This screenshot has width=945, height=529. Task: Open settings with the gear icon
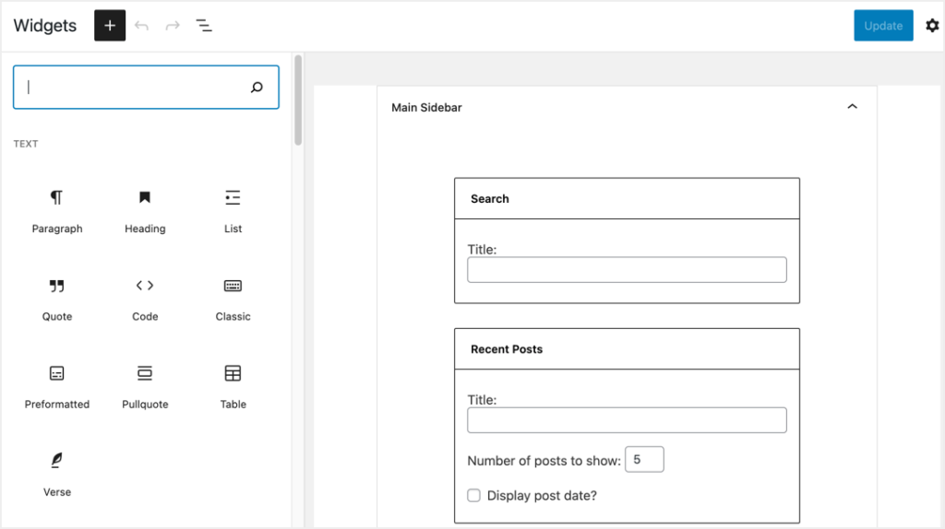coord(932,26)
